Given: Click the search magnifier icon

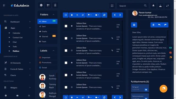Looking at the screenshot, I should tap(145, 5).
